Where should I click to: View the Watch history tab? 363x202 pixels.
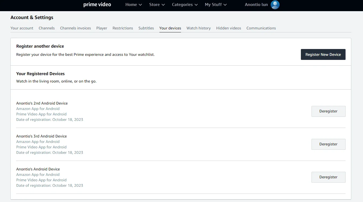click(198, 28)
